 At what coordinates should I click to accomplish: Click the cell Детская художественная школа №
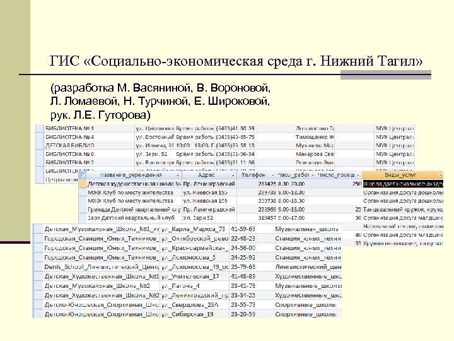pos(134,184)
